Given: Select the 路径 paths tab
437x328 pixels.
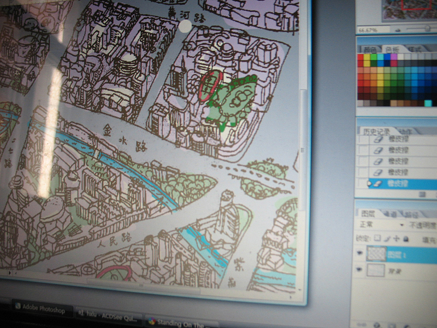Looking at the screenshot, I should pyautogui.click(x=411, y=214).
